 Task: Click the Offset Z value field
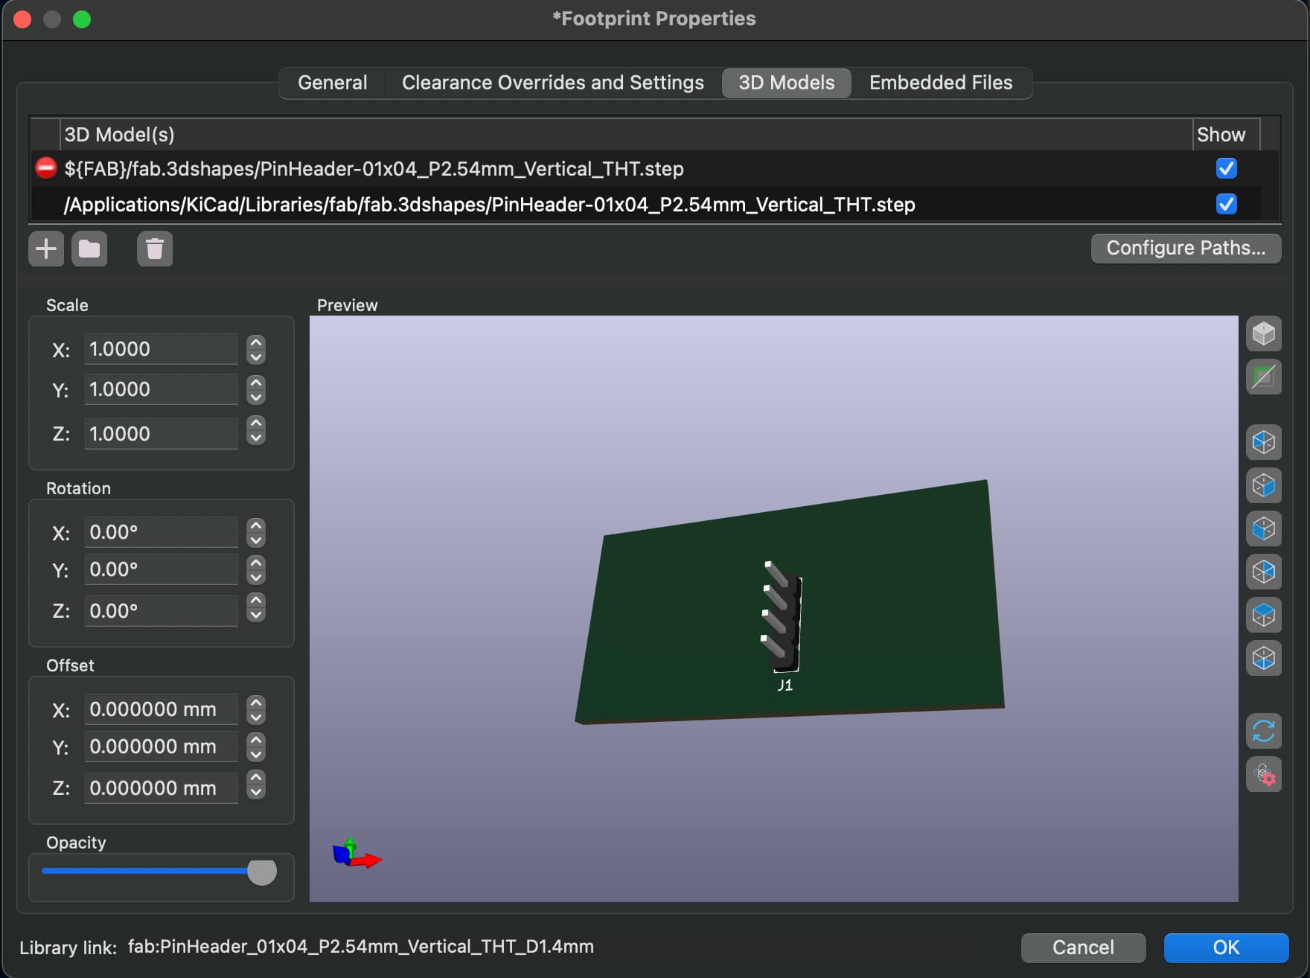click(161, 787)
